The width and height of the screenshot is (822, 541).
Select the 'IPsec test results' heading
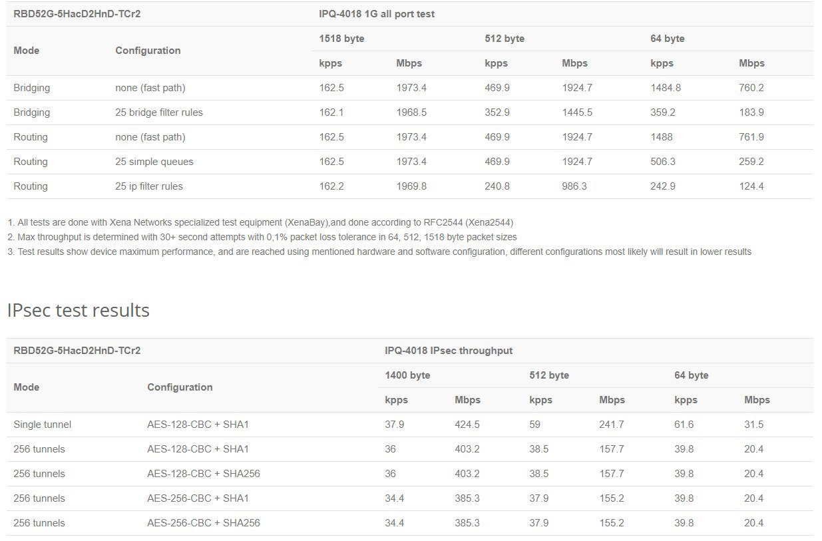[79, 310]
